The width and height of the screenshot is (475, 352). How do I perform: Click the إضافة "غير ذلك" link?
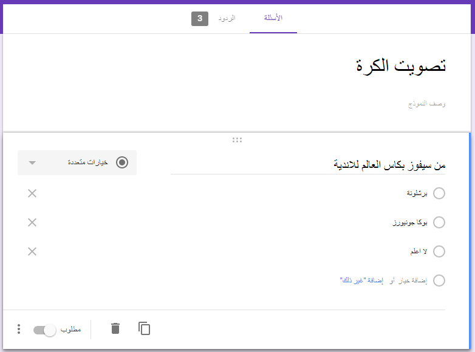click(361, 281)
